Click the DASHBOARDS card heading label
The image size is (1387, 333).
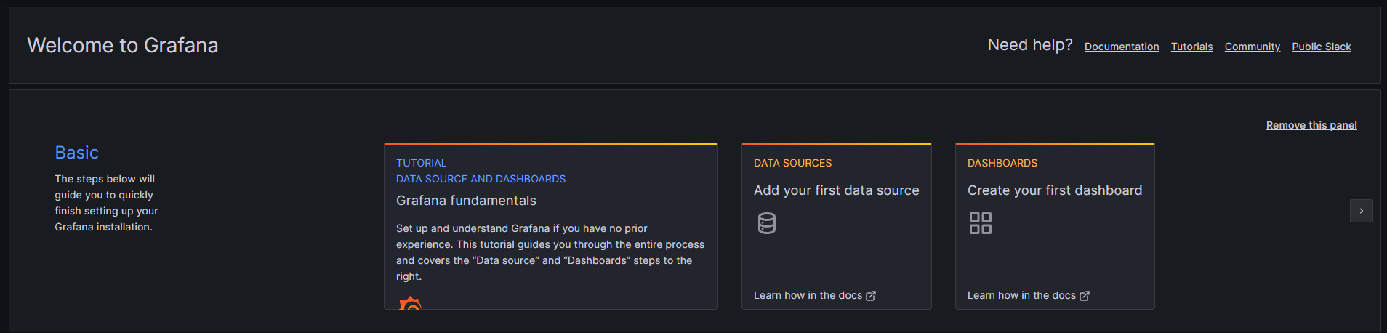[1002, 163]
